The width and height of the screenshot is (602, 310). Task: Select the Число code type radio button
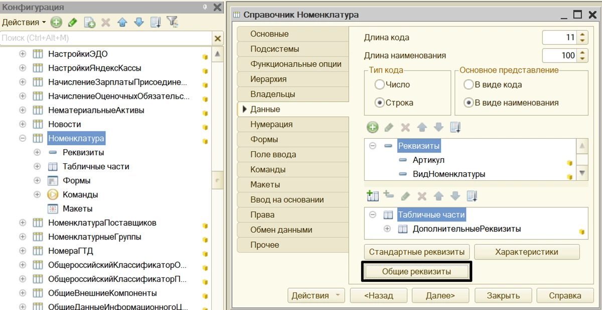(380, 85)
